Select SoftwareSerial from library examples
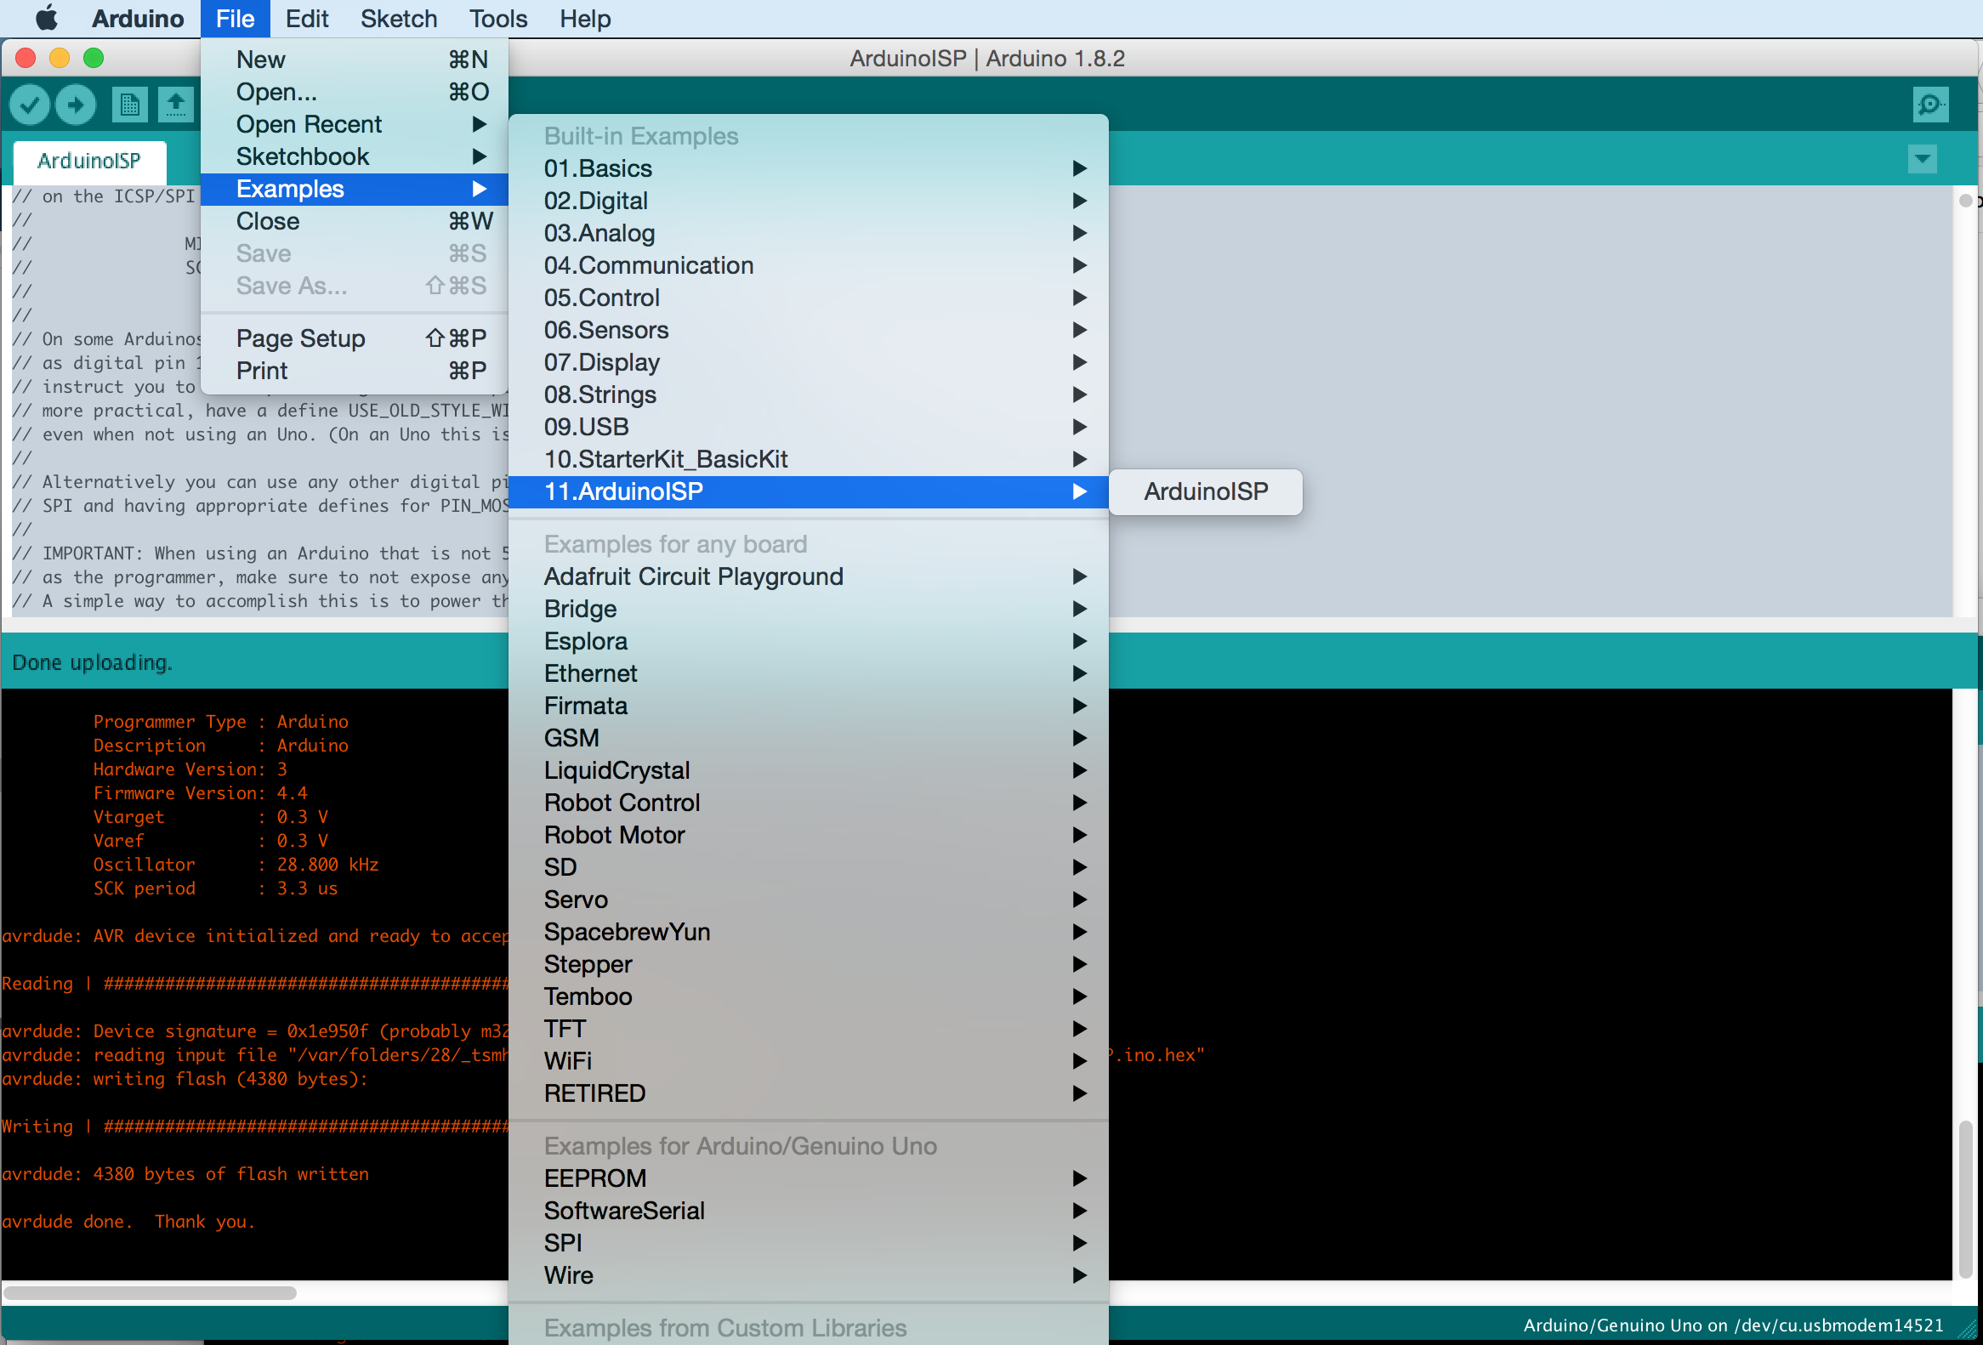The width and height of the screenshot is (1983, 1345). pyautogui.click(x=624, y=1212)
